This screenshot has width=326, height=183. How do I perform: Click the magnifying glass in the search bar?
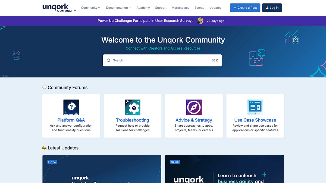point(109,60)
